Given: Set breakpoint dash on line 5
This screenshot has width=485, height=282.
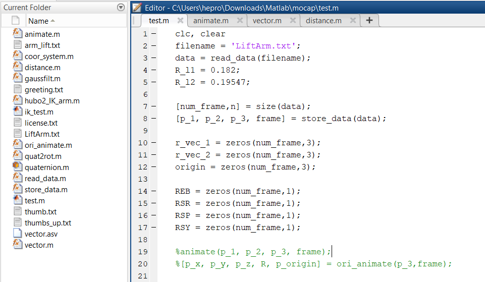Looking at the screenshot, I should (154, 82).
